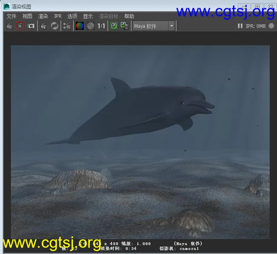
Task: Click the 帮助 menu
Action: tap(129, 16)
